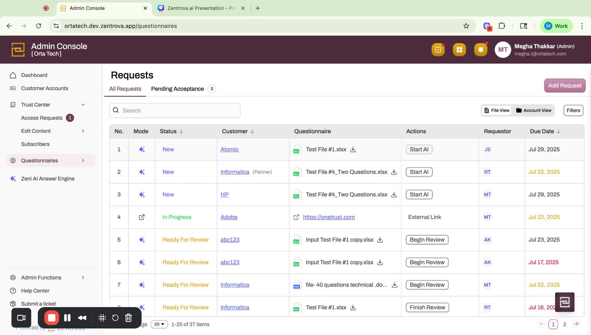Stop the screen recording
The image size is (591, 335).
[51, 318]
